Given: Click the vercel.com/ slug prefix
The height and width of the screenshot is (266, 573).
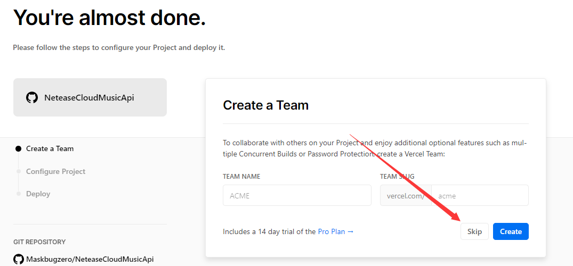Looking at the screenshot, I should click(406, 195).
